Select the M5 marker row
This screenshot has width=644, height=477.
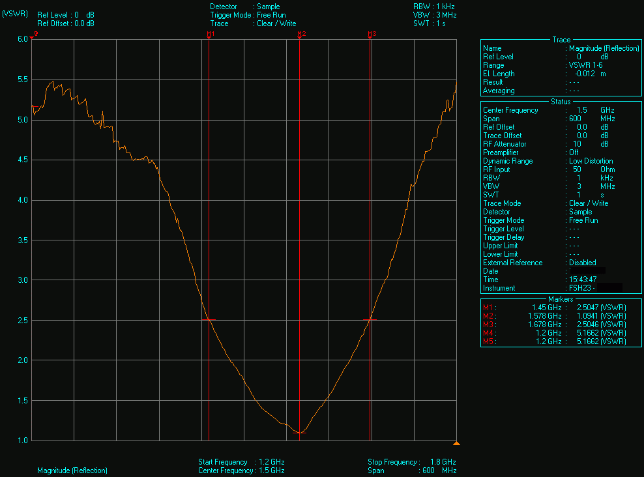coord(555,341)
